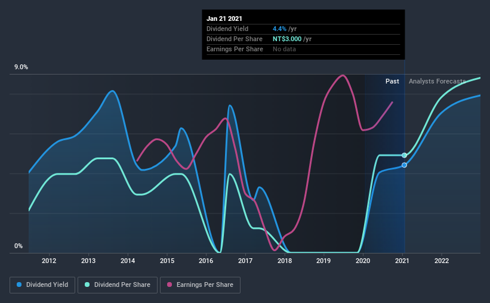Toggle the Dividend Yield legend button
This screenshot has height=303, width=490.
click(42, 285)
